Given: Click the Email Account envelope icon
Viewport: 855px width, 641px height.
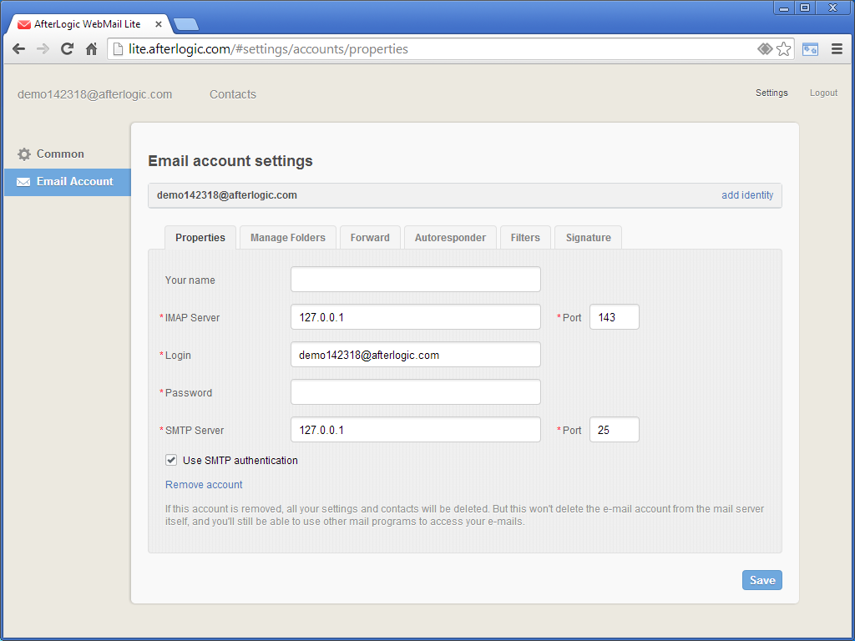Looking at the screenshot, I should (23, 182).
